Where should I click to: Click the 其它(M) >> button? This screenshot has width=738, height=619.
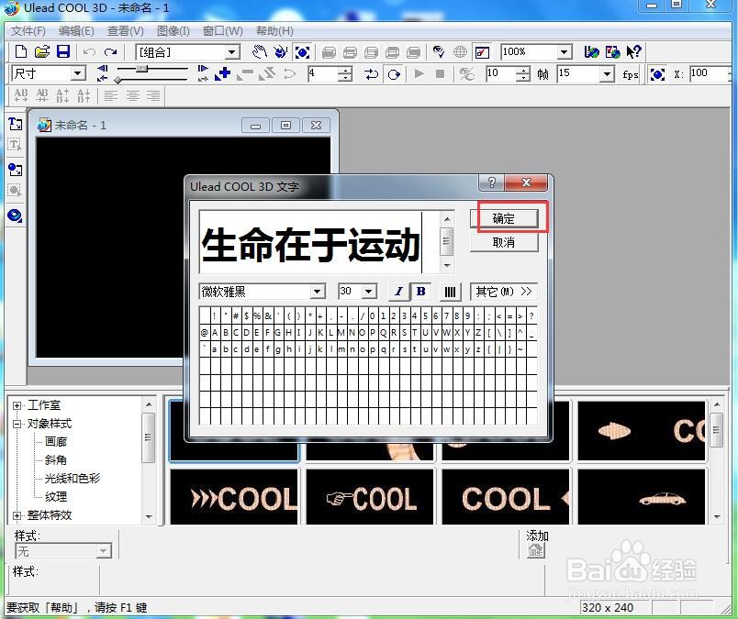[504, 292]
